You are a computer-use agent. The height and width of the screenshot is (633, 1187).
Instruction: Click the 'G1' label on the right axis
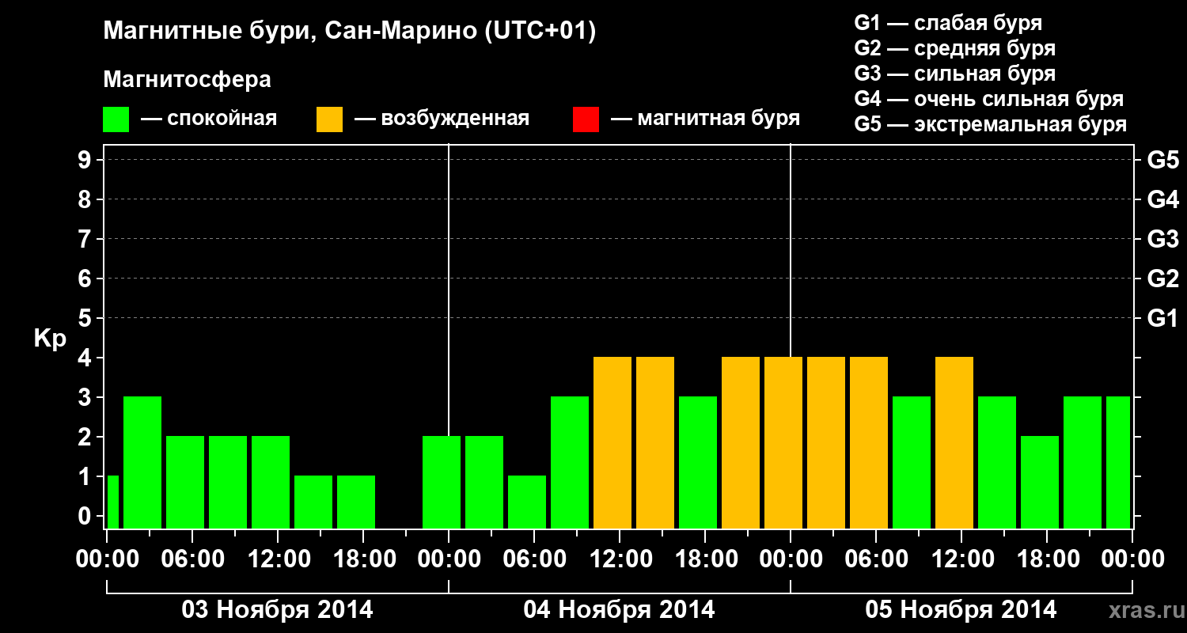click(x=1162, y=318)
